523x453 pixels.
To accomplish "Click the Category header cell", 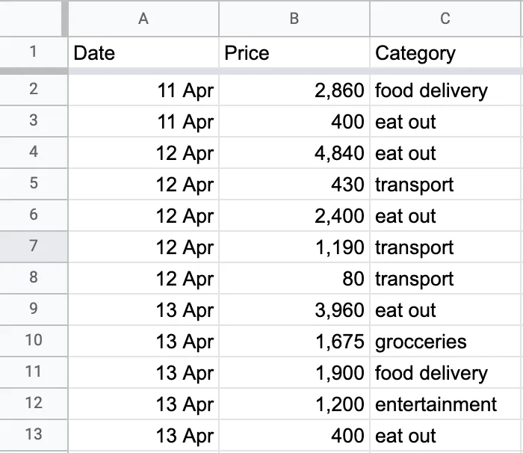I will tap(445, 53).
